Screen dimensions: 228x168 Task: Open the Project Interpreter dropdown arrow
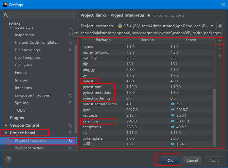[212, 26]
